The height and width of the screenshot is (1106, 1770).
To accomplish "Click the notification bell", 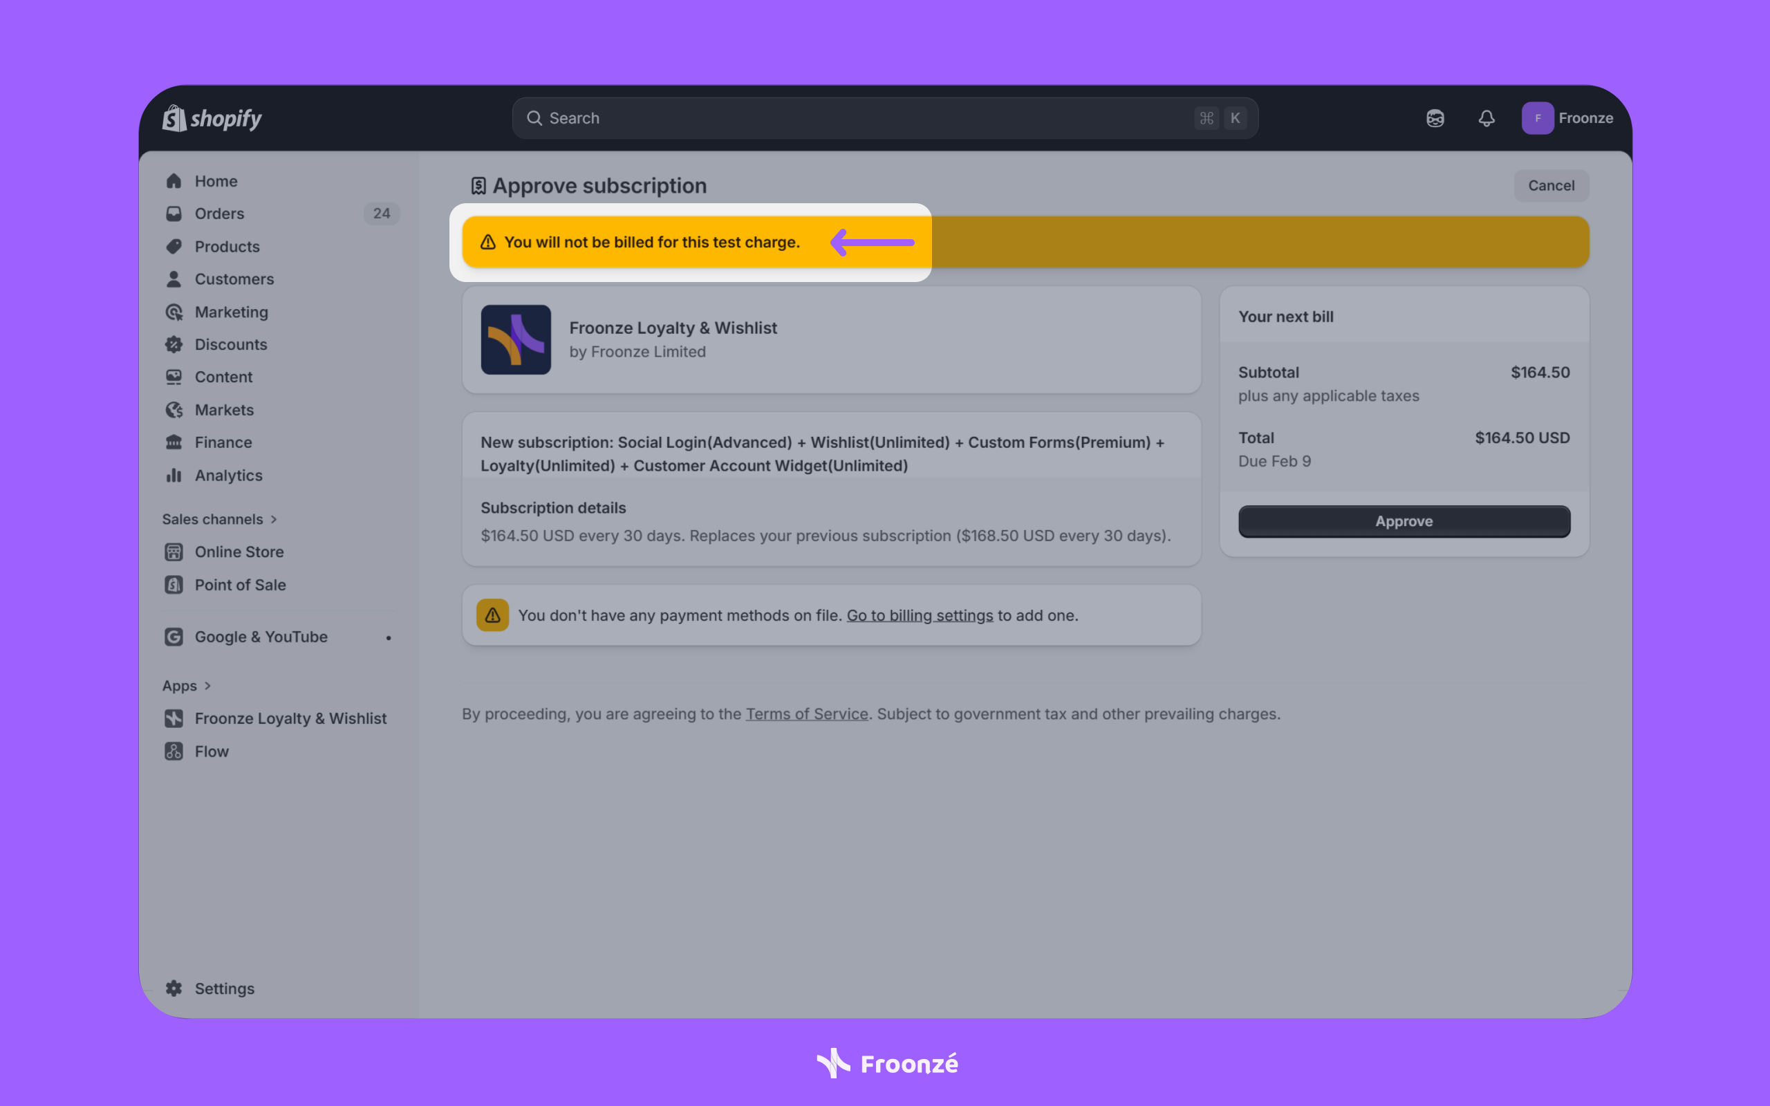I will pyautogui.click(x=1485, y=118).
